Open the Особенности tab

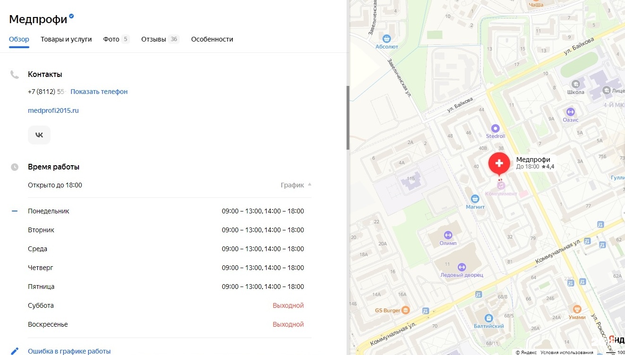[212, 39]
